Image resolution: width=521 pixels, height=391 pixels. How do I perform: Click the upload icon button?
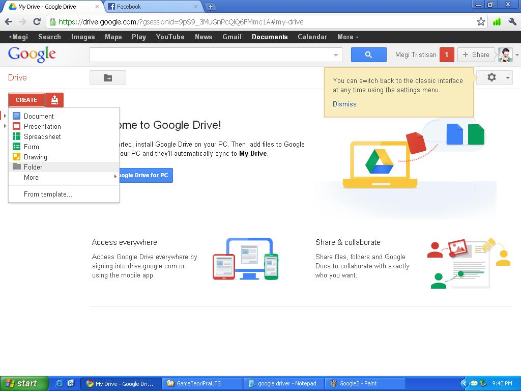(x=54, y=100)
